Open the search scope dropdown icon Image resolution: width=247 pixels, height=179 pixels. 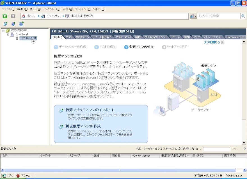pos(193,16)
